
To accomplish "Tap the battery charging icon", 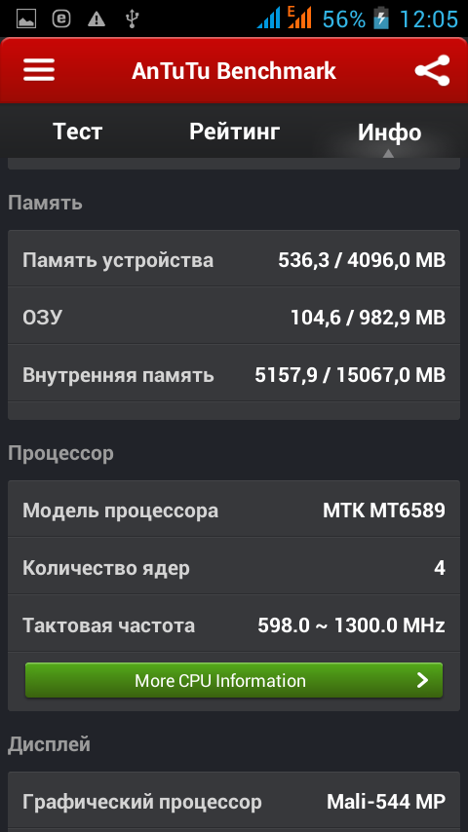I will [x=381, y=19].
